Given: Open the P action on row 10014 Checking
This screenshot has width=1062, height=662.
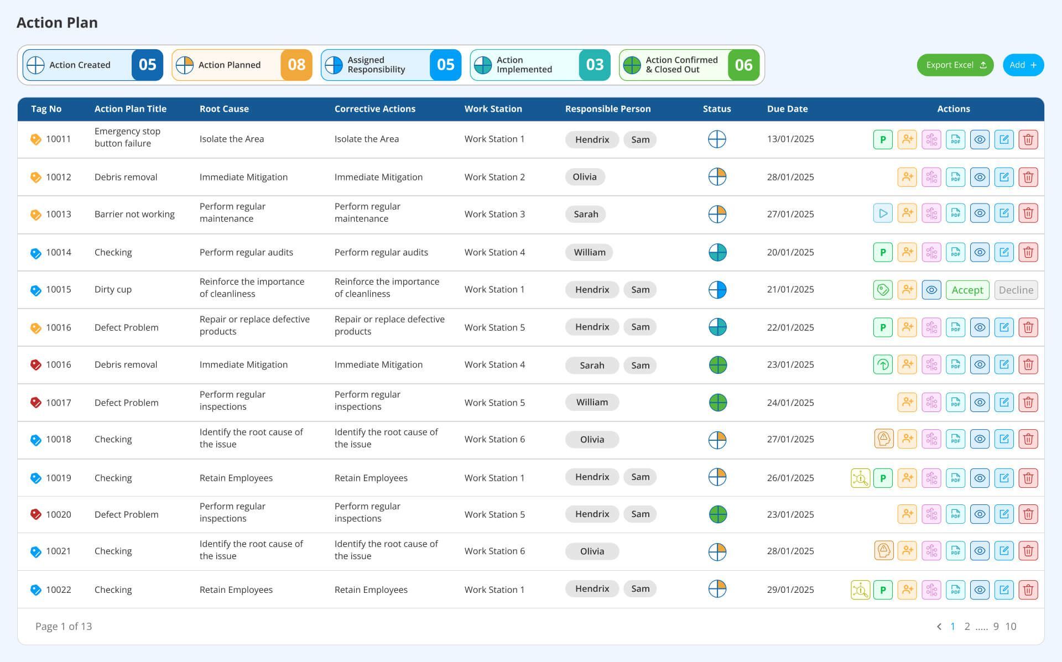Looking at the screenshot, I should click(x=883, y=252).
